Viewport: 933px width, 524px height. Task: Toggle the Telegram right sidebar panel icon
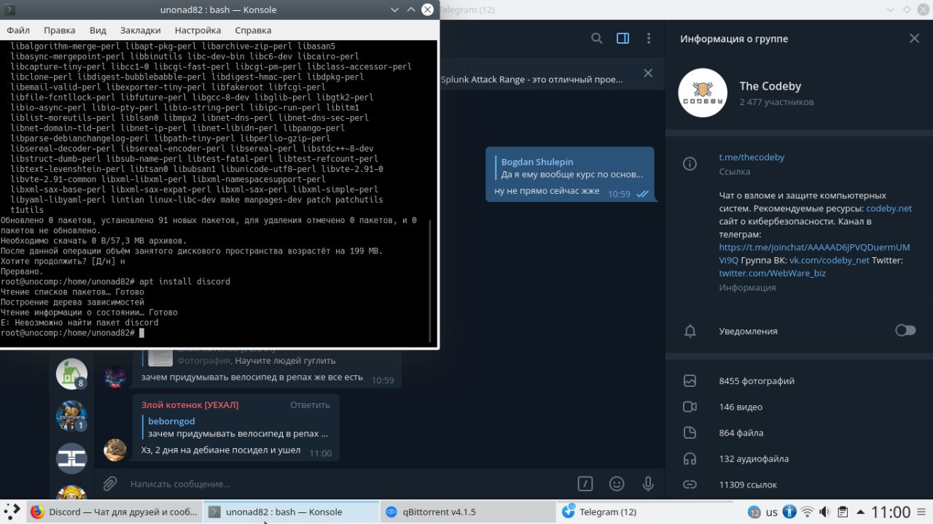pyautogui.click(x=622, y=39)
